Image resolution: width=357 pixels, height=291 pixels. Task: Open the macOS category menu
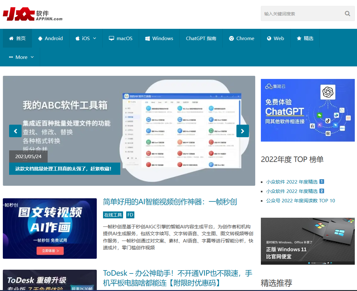pos(121,38)
